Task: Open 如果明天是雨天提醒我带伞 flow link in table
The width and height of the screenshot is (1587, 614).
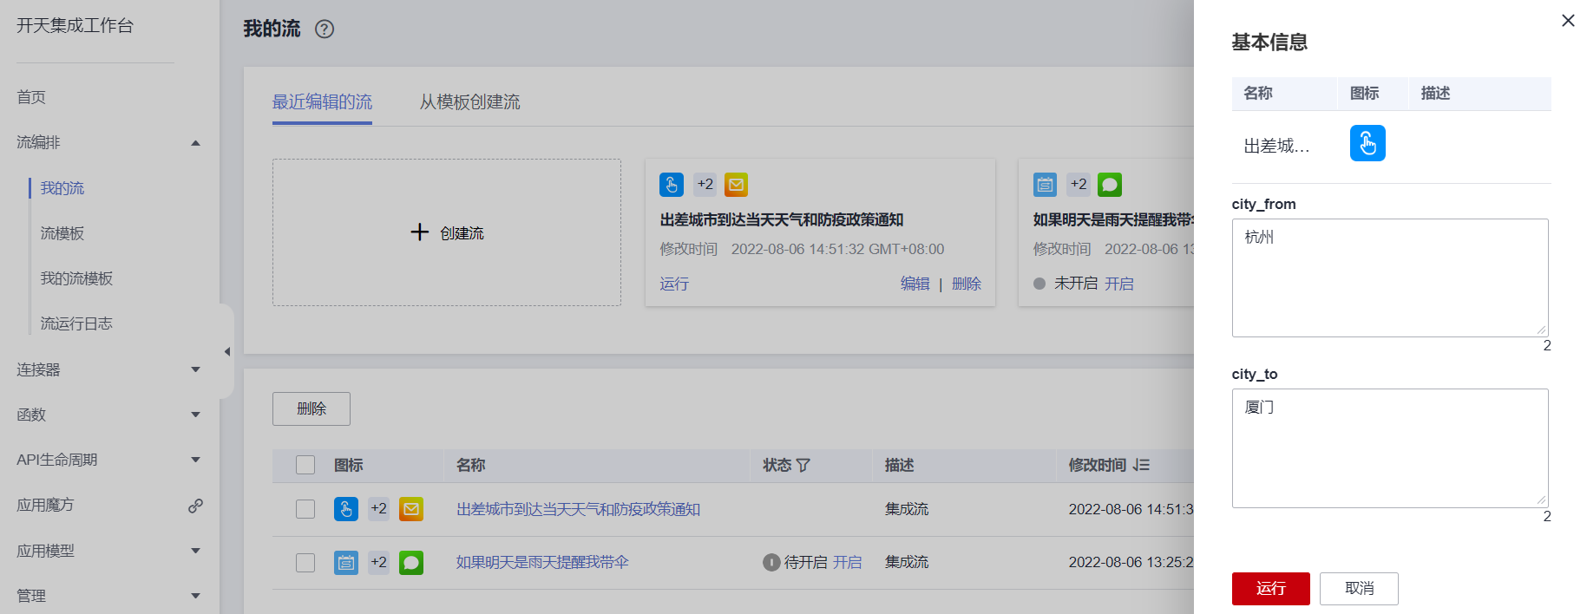Action: coord(542,563)
